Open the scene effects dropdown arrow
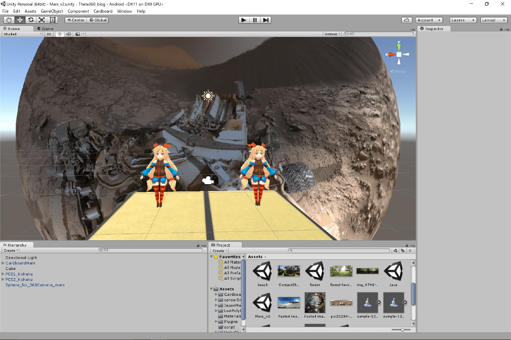 pos(84,34)
